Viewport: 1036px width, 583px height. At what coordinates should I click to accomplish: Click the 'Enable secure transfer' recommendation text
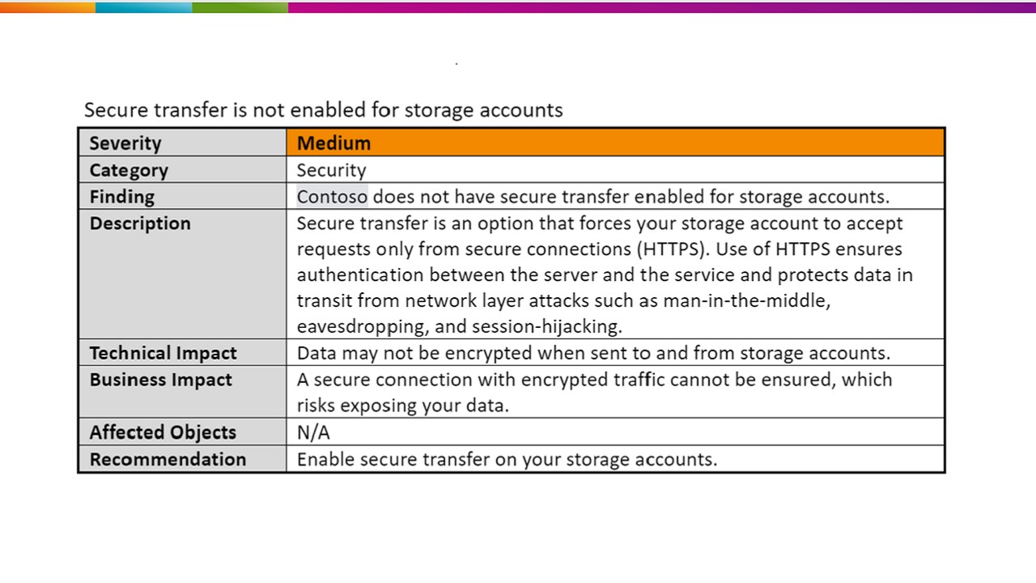(507, 459)
